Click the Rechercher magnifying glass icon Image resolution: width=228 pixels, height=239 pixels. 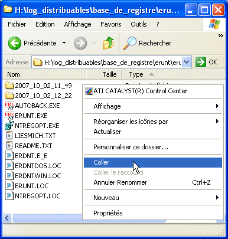[x=129, y=43]
